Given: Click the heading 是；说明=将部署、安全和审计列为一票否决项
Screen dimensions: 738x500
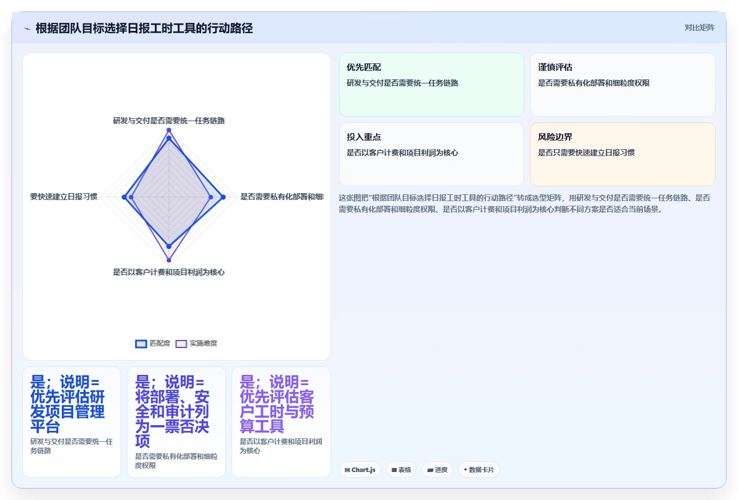Looking at the screenshot, I should click(172, 412).
